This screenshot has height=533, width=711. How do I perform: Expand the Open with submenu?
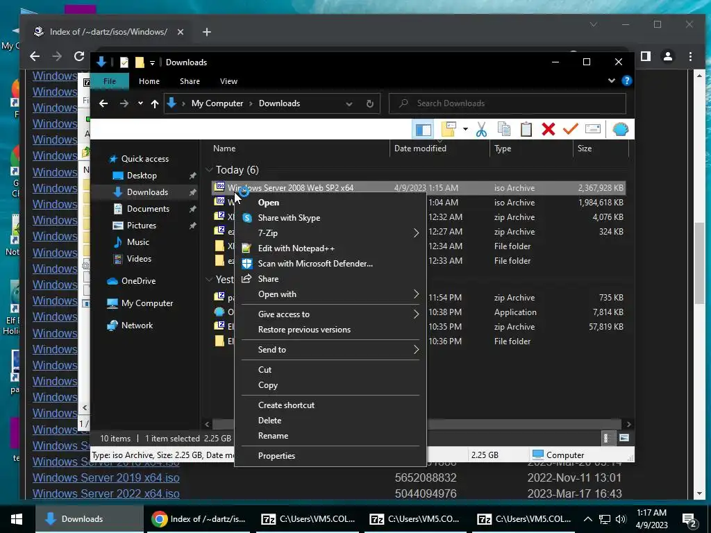click(330, 294)
